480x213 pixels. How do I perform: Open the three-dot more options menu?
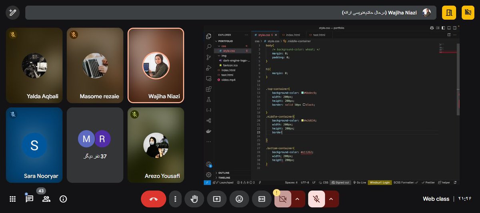175,199
